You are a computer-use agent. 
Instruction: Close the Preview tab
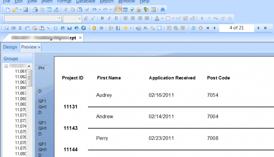pyautogui.click(x=39, y=47)
